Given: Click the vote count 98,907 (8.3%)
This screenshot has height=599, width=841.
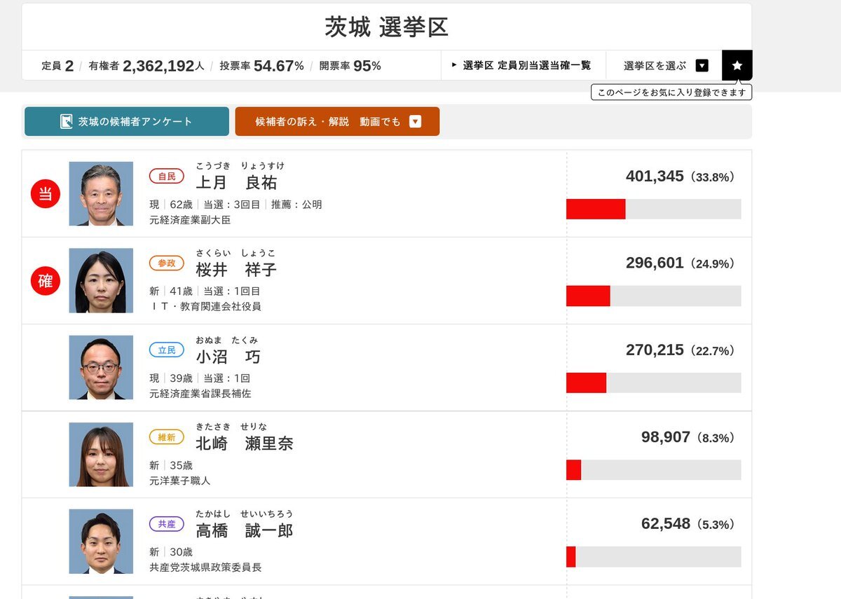Looking at the screenshot, I should coord(688,437).
